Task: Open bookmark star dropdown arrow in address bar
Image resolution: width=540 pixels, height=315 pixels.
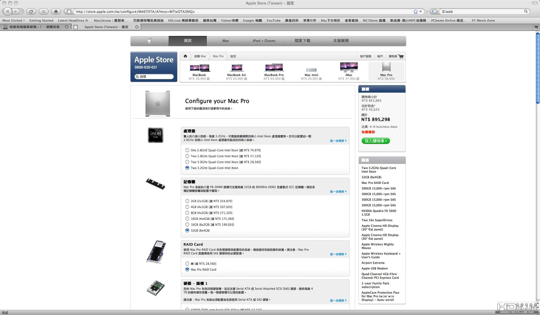Action: 420,12
